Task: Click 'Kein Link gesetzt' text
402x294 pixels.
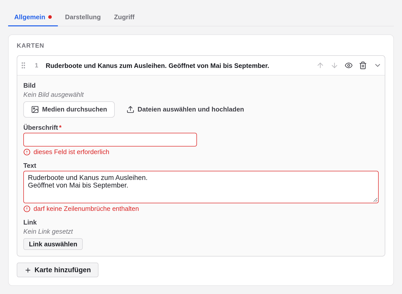Action: [48, 231]
